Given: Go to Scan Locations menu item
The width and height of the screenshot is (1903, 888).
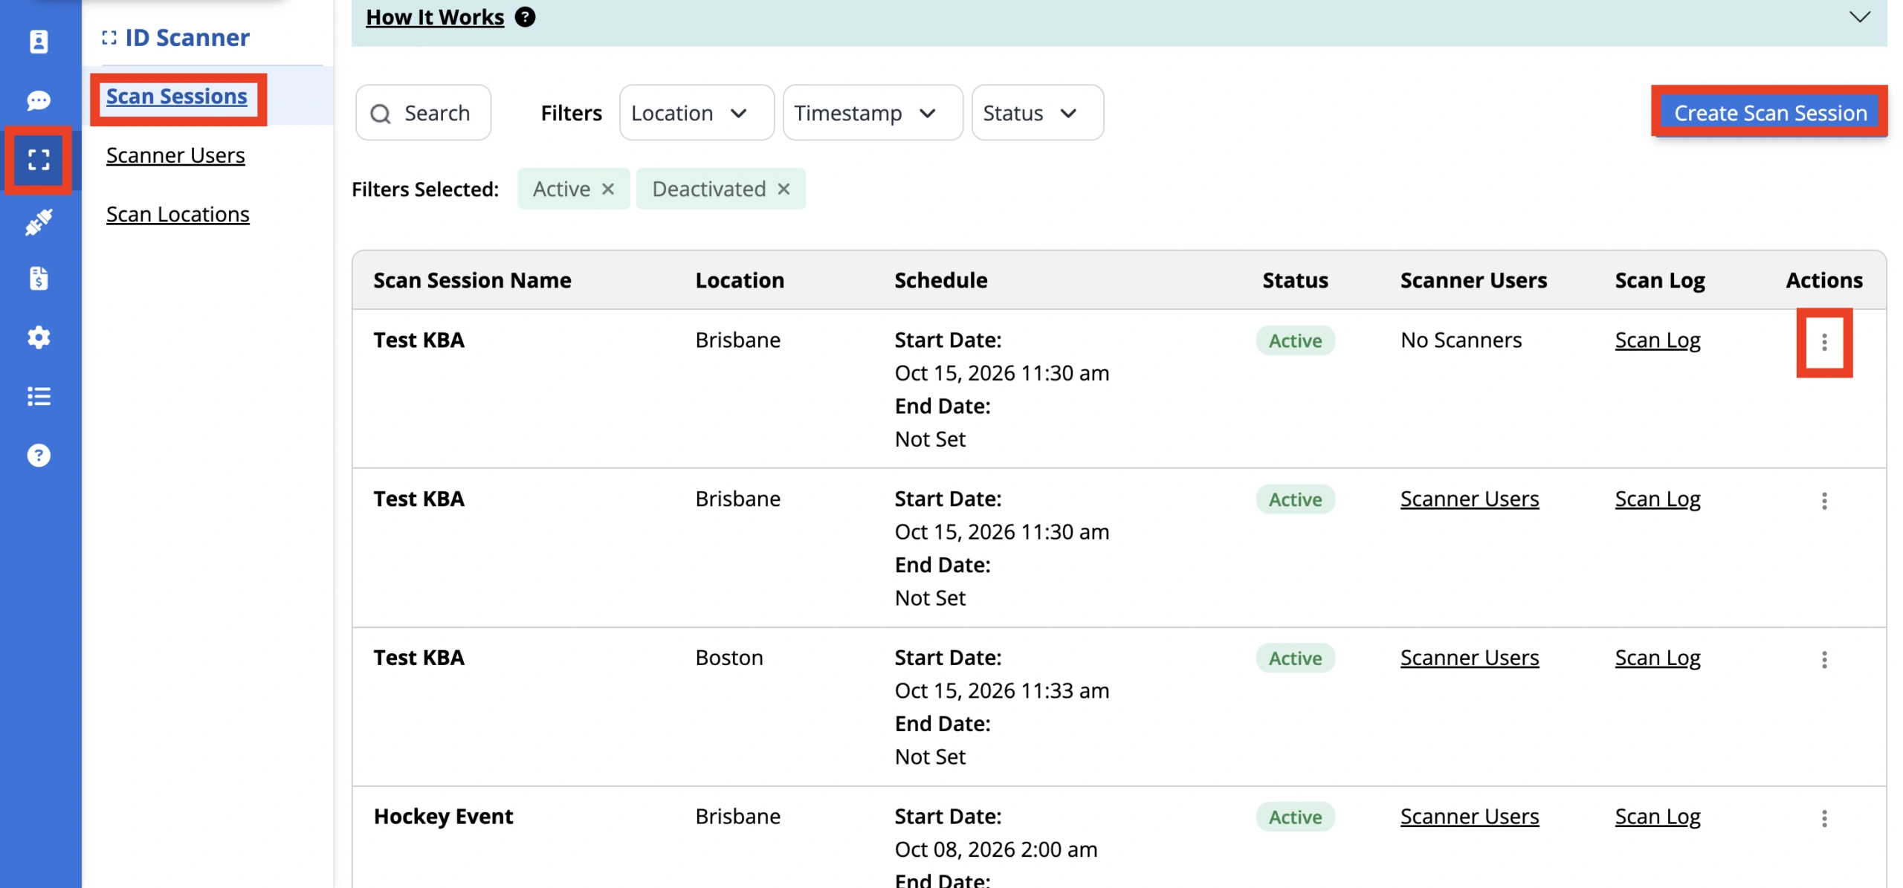Looking at the screenshot, I should 178,214.
